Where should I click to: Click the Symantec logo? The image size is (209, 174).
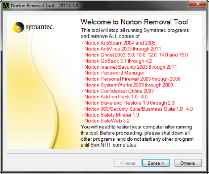click(33, 27)
